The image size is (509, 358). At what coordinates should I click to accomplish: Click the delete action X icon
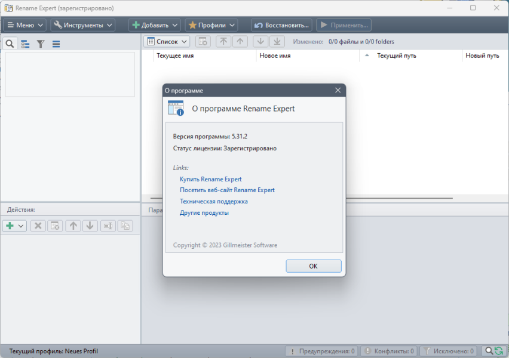pos(38,226)
